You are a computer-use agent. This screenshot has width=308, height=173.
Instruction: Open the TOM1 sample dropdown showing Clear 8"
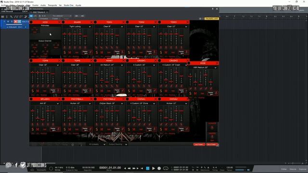[109, 26]
